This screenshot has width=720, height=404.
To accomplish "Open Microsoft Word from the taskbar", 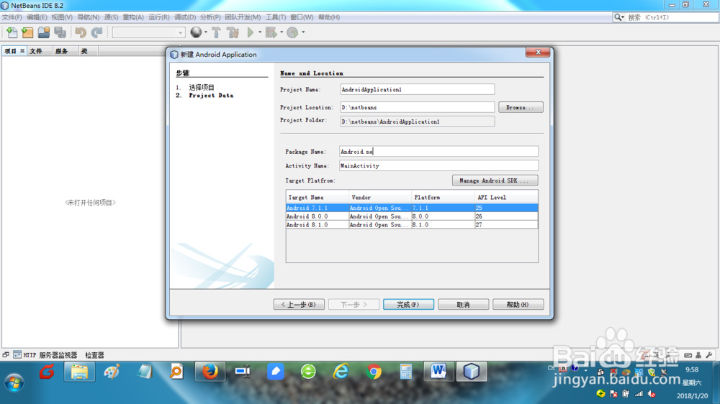I will point(438,372).
